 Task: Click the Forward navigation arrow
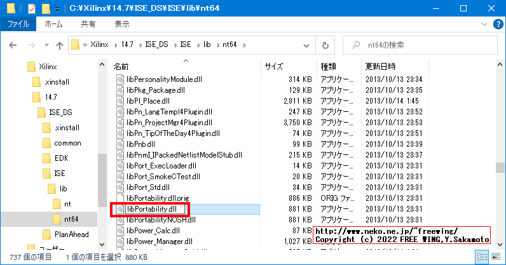31,45
